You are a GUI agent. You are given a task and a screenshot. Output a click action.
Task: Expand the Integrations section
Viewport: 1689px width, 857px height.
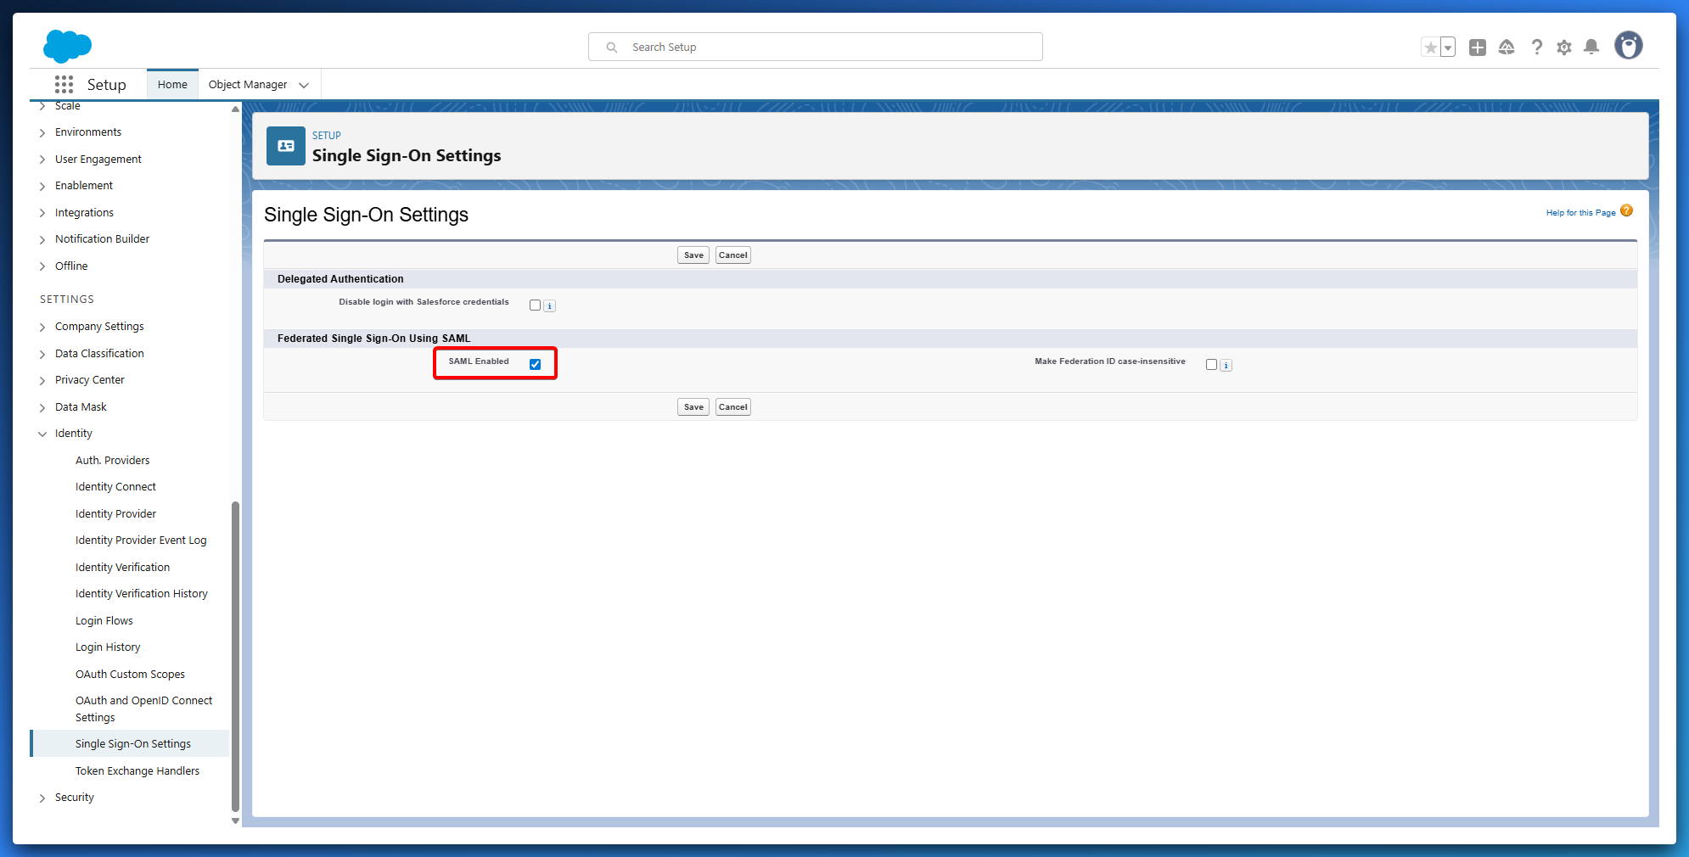[42, 213]
